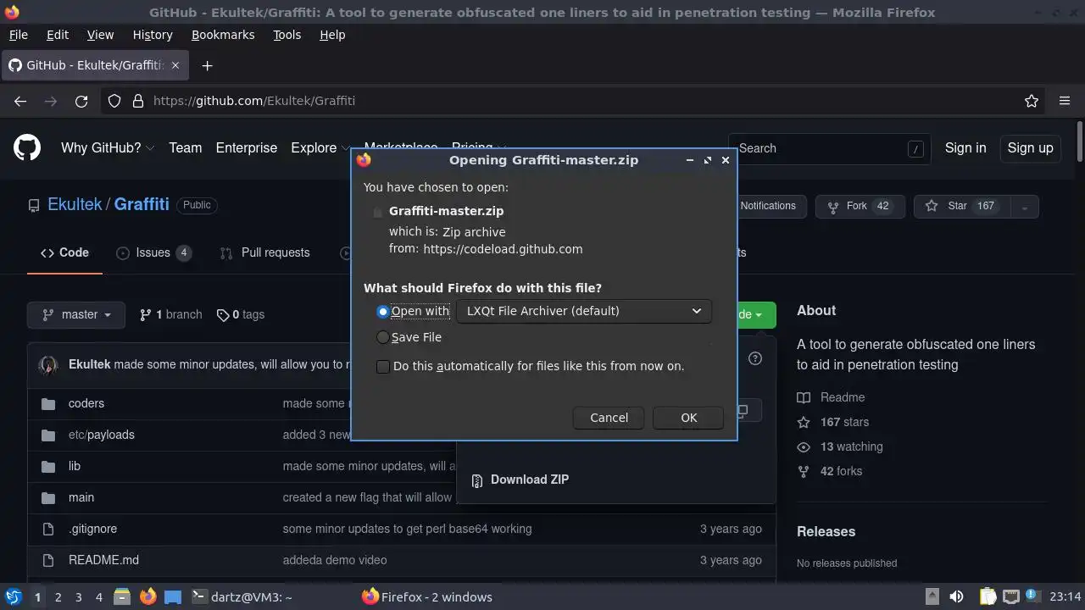The image size is (1085, 610).
Task: Open the main folder
Action: 81,497
